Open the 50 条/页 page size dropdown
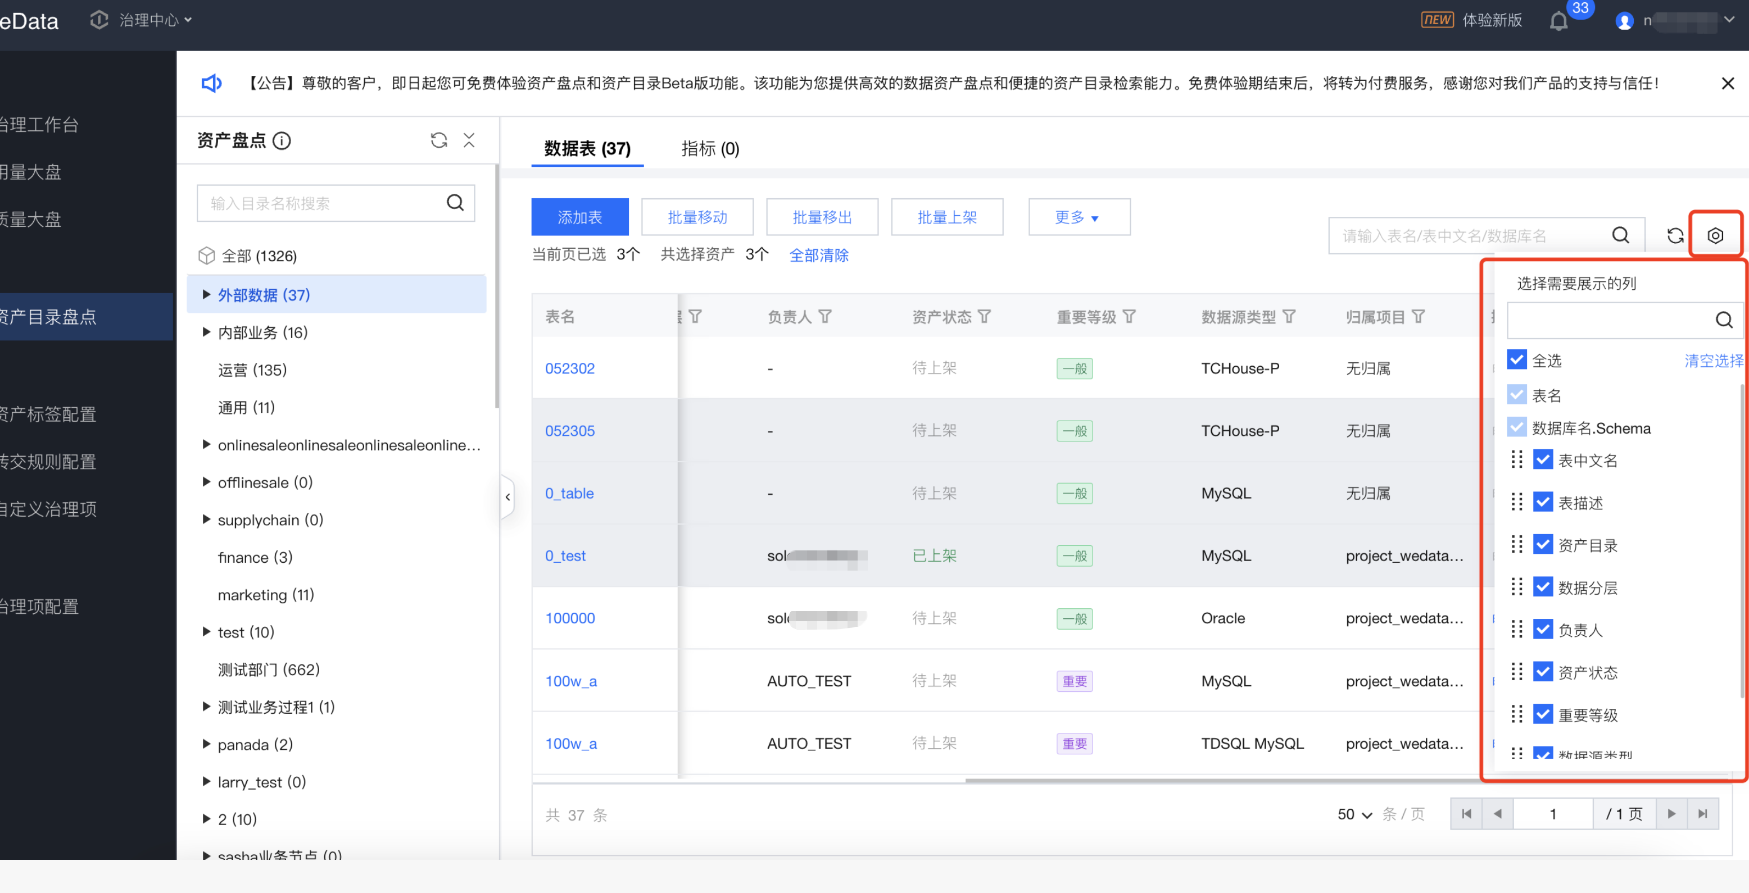 [x=1354, y=814]
